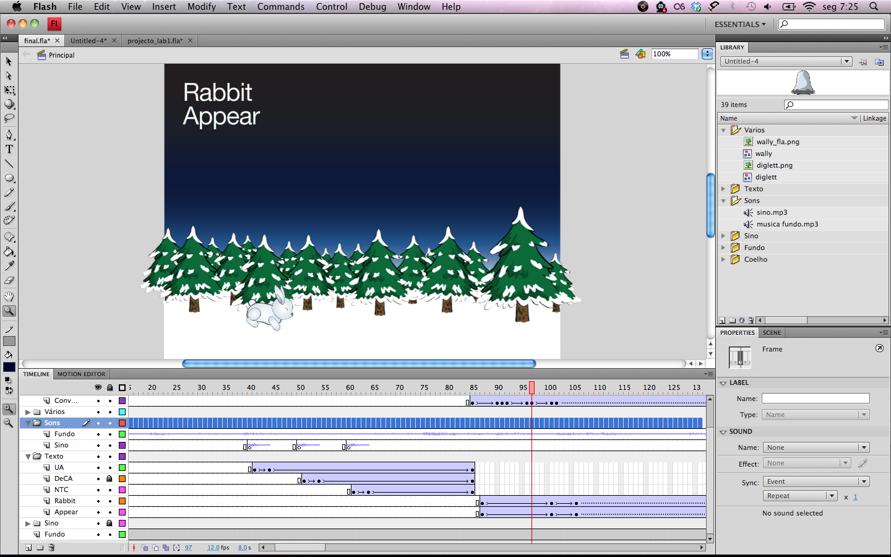The image size is (891, 557).
Task: Switch to the Motion Editor tab
Action: point(81,374)
